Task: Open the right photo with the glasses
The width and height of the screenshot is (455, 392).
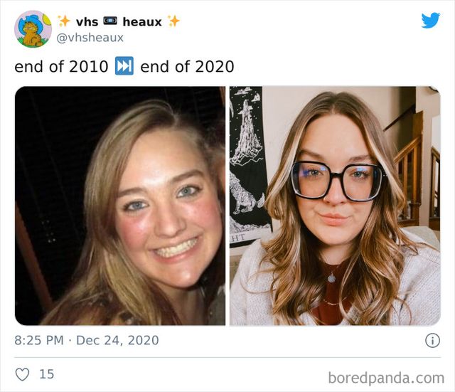Action: (x=334, y=206)
